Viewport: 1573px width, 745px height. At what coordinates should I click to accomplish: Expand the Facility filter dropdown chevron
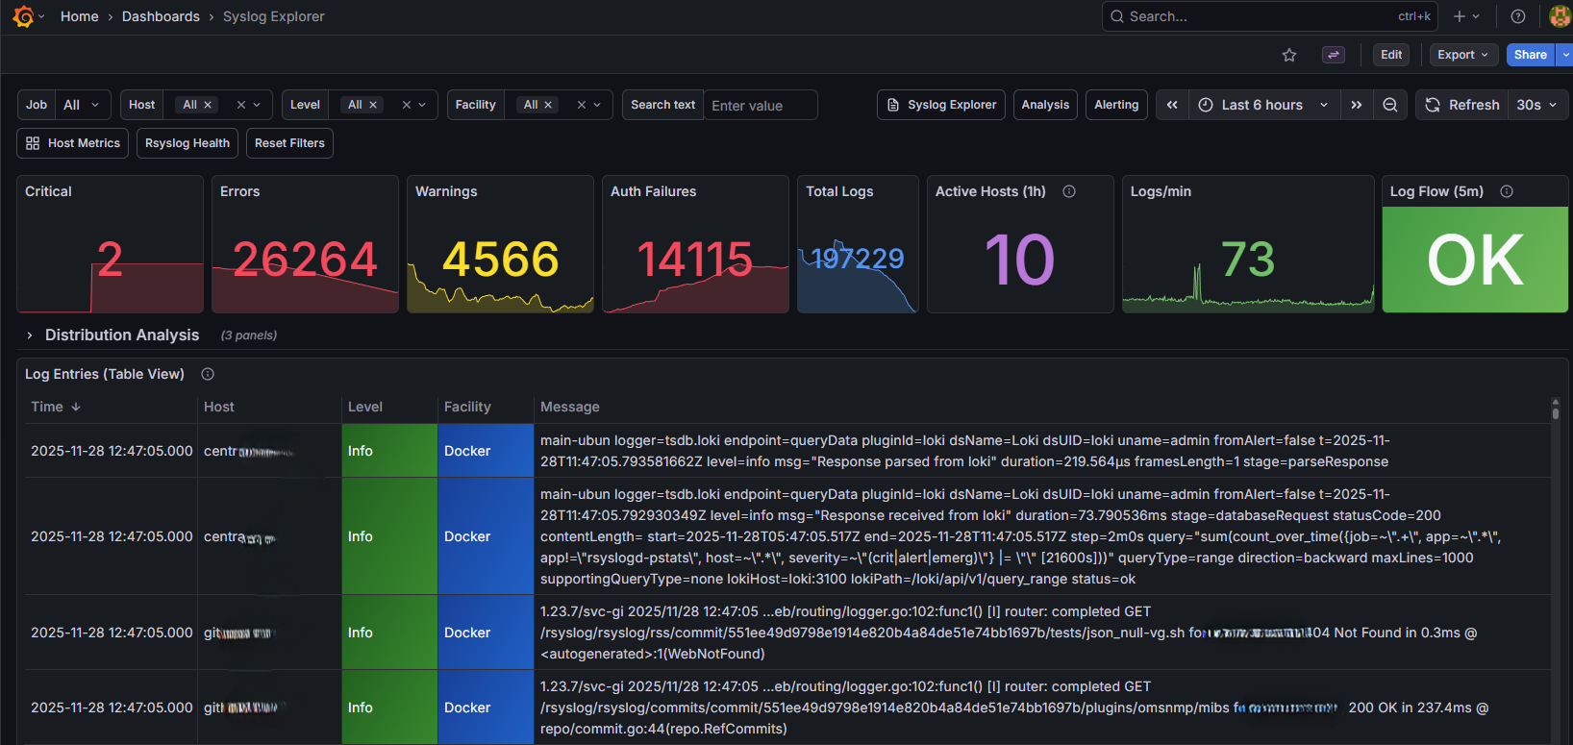coord(597,105)
